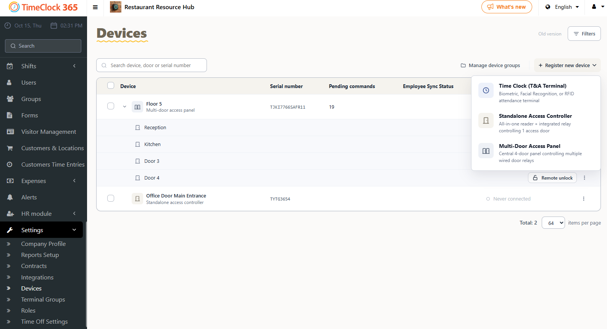Click the Serial number column header
Screen dimensions: 607x329
pos(286,86)
